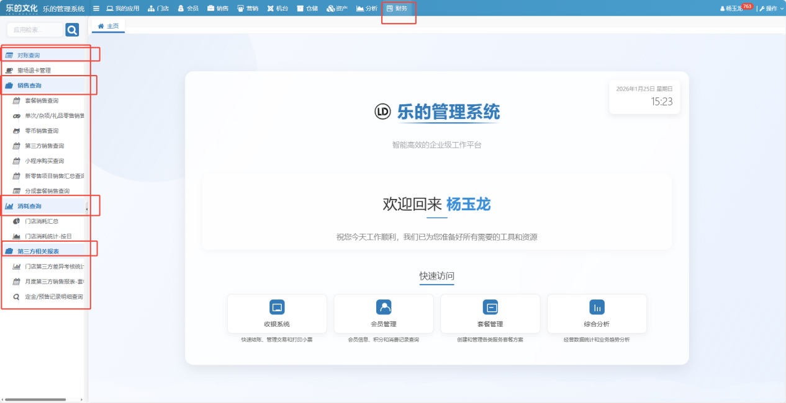Open the 综合分析 chart icon

coord(597,307)
